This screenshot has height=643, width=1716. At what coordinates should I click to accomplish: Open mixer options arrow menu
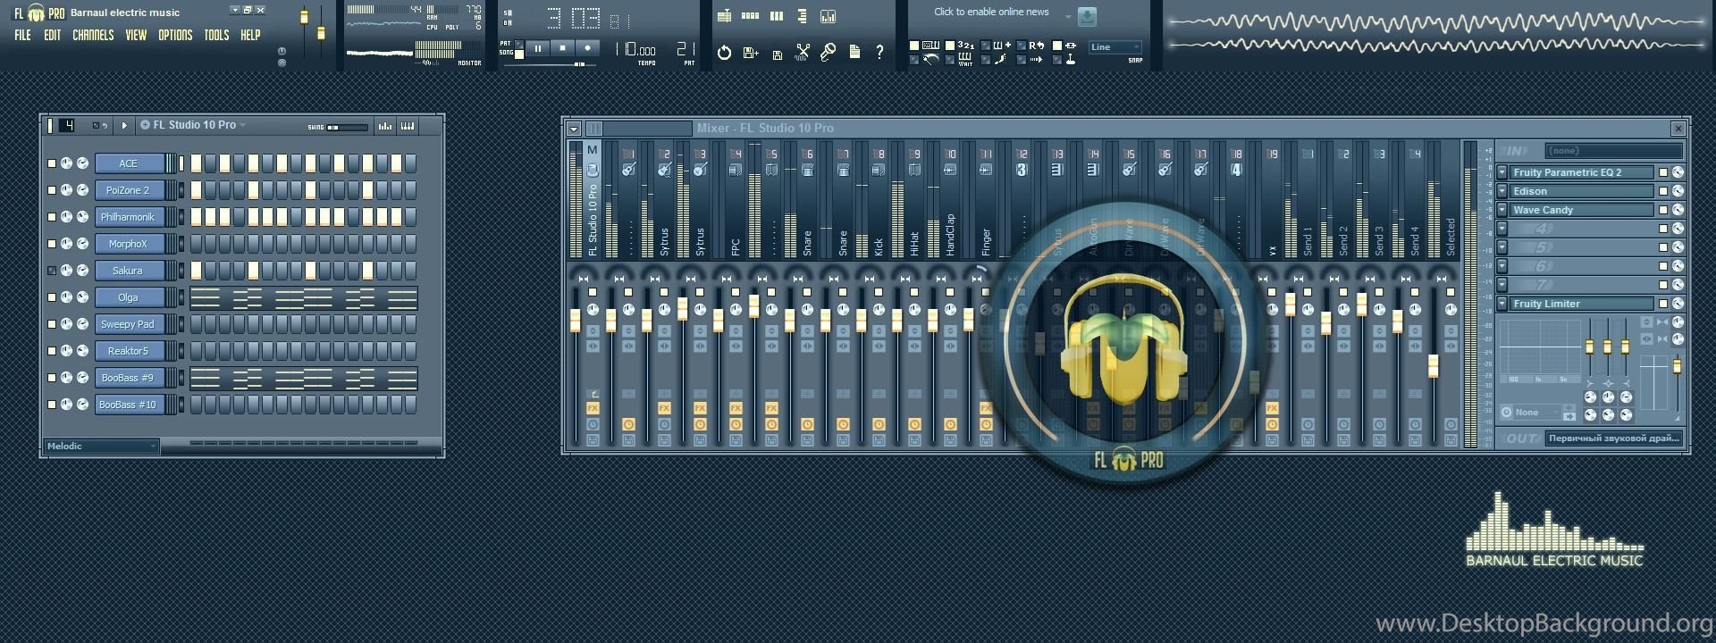(574, 129)
